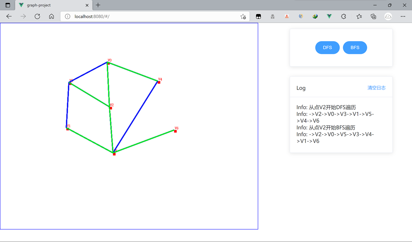Screen dimensions: 412x242
Task: Click the red figure extension icon
Action: point(287,16)
